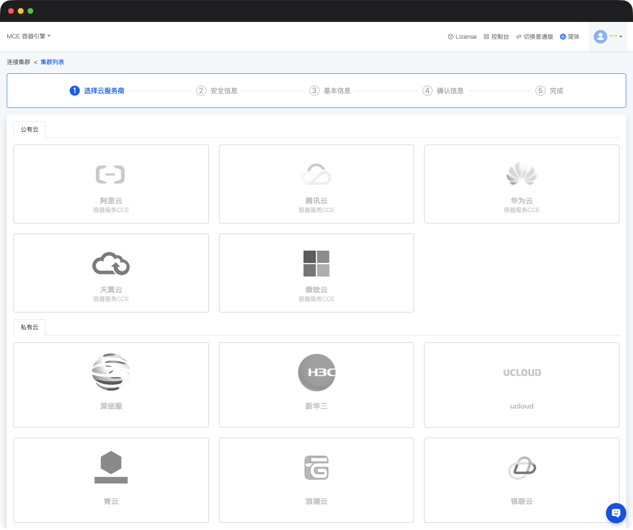This screenshot has height=530, width=633.
Task: Choose the Tencent Cloud (腾讯云) icon
Action: tap(316, 175)
